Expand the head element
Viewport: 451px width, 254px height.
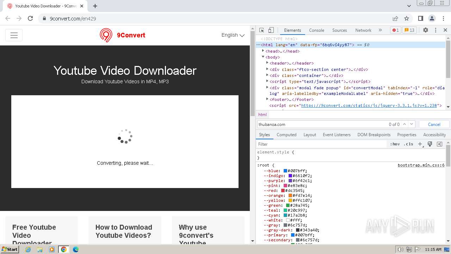tap(263, 51)
